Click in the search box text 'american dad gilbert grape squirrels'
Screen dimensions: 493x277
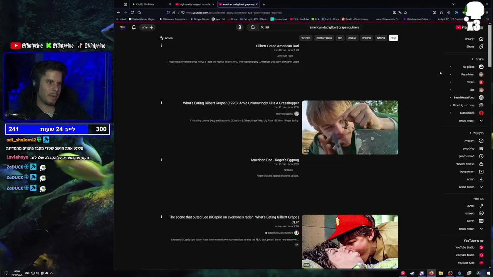point(334,27)
